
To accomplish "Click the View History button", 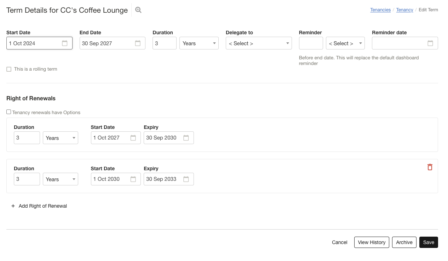I will click(x=372, y=242).
